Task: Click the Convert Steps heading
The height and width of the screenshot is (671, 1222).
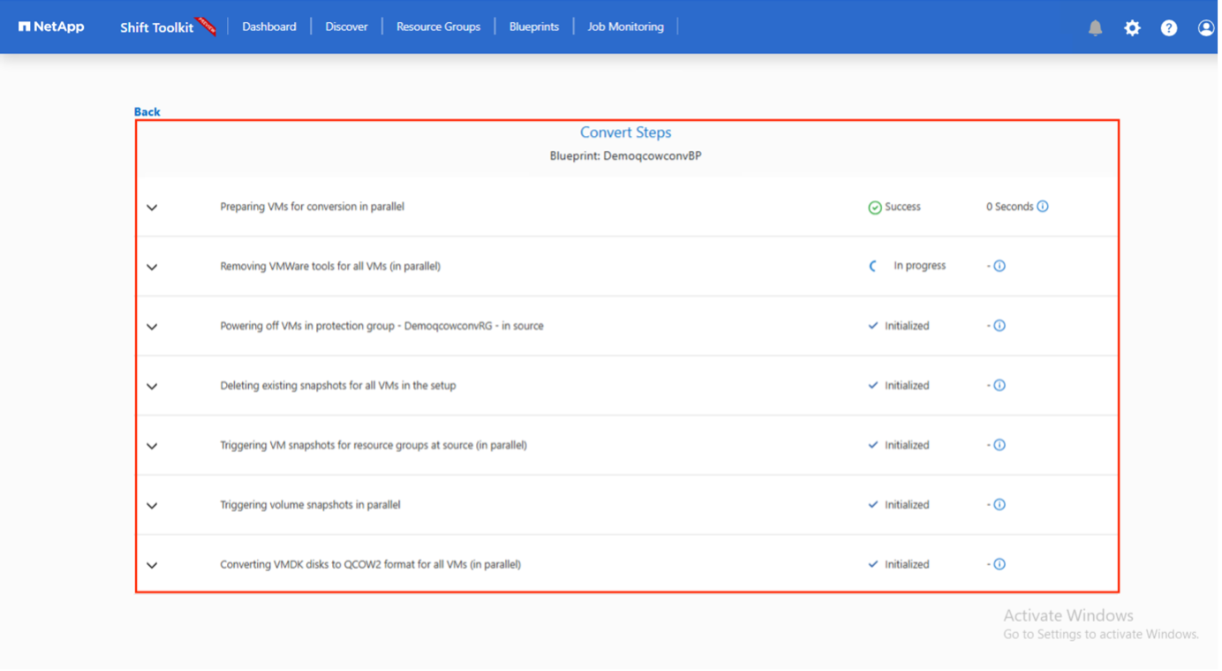Action: (x=628, y=132)
